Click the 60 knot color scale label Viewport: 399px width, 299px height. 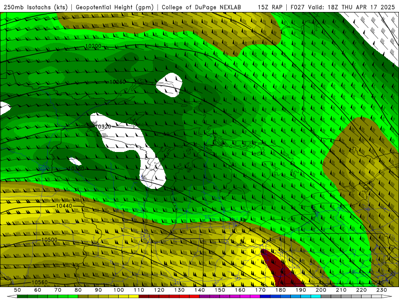pyautogui.click(x=37, y=290)
